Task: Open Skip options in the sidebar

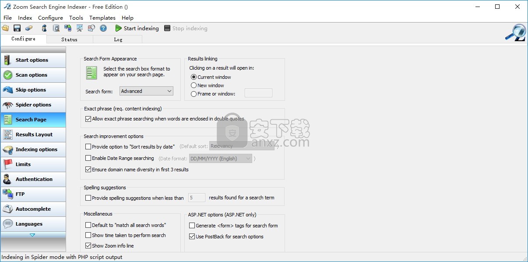Action: (x=33, y=90)
